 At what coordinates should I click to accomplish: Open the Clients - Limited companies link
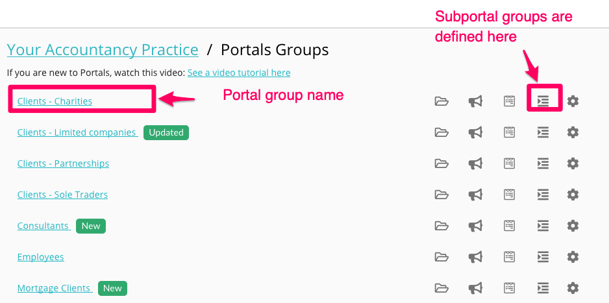77,132
